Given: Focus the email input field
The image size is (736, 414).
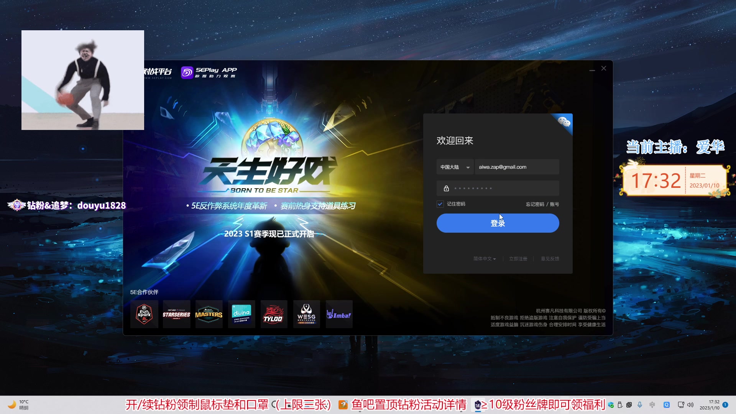Looking at the screenshot, I should click(x=517, y=167).
